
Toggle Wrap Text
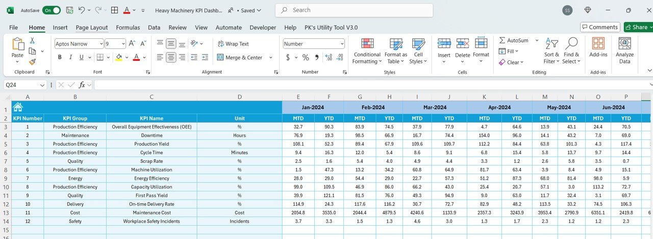[233, 44]
